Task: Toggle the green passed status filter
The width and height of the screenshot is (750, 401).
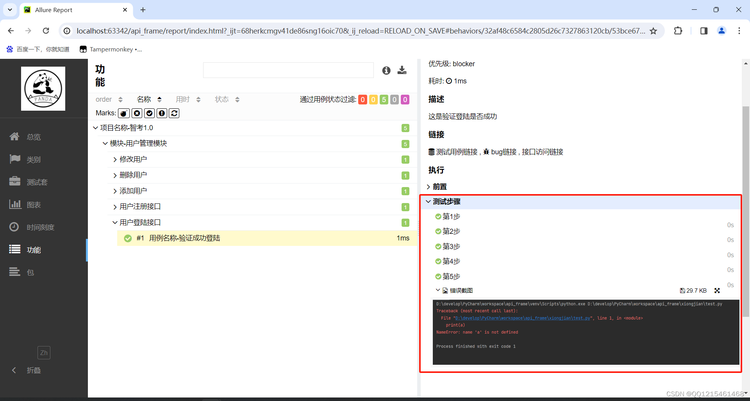Action: pos(384,100)
